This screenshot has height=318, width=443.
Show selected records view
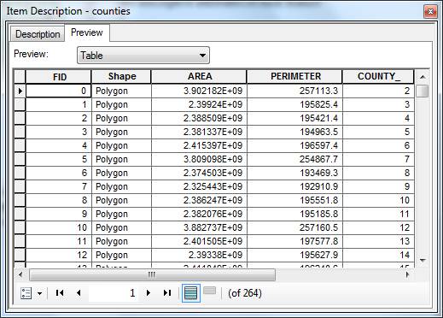[210, 291]
